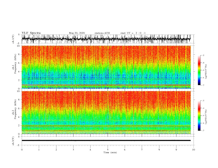Click time axis tick label "3"

pyautogui.click(x=73, y=150)
